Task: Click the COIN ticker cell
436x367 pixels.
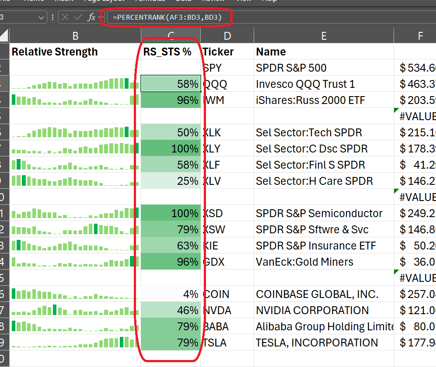Action: click(x=227, y=294)
